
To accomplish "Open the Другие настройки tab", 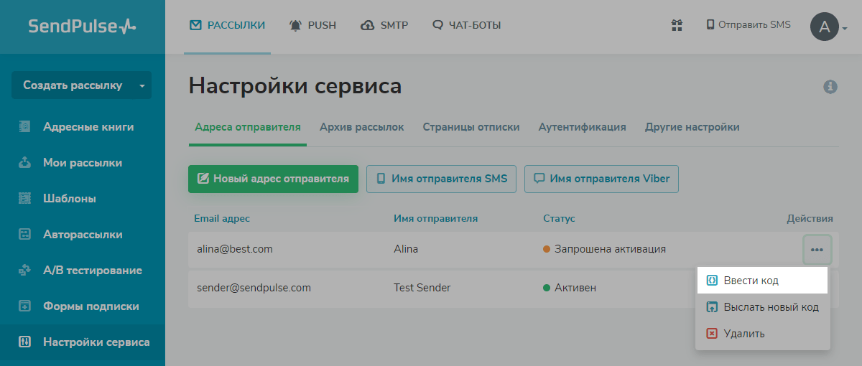I will pos(692,127).
